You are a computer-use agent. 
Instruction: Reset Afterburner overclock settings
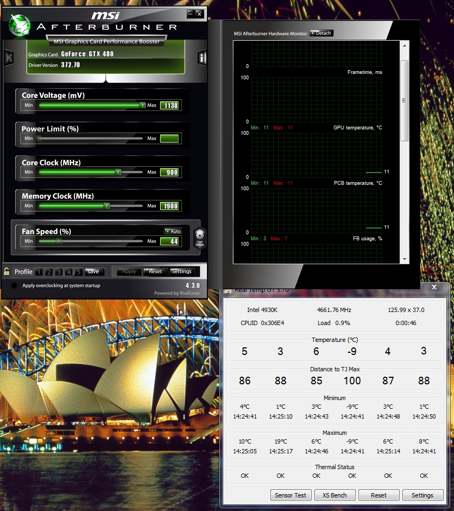[x=155, y=271]
